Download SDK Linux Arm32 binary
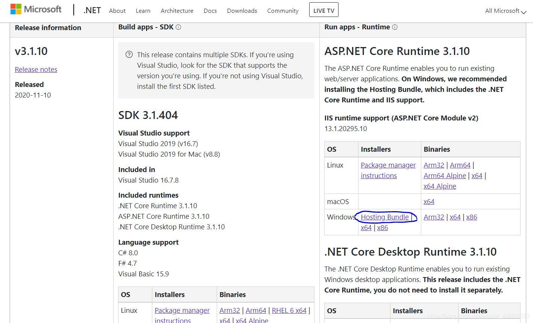The image size is (533, 323). tap(229, 310)
